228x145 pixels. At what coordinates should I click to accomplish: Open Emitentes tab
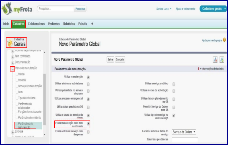(x=54, y=24)
